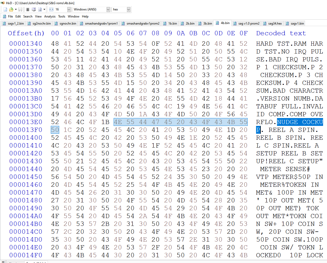
Task: Switch to the smashandgrabv1prom1 tab
Action: click(99, 23)
